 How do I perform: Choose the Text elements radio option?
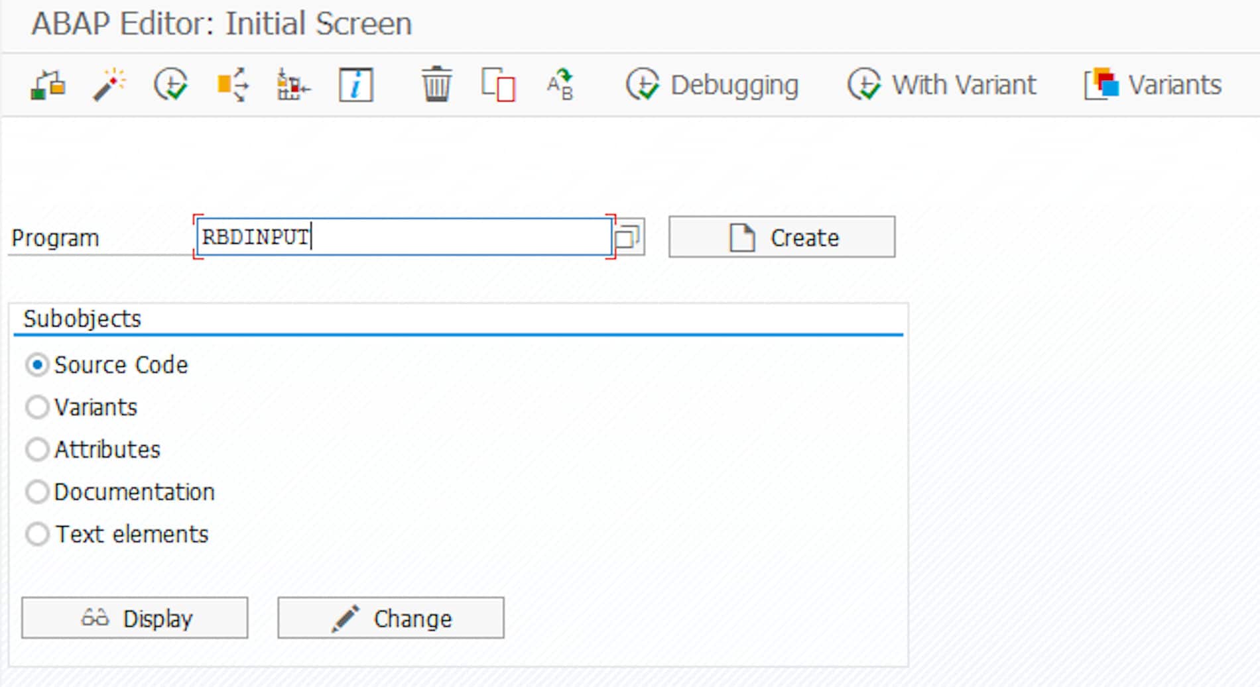point(37,534)
